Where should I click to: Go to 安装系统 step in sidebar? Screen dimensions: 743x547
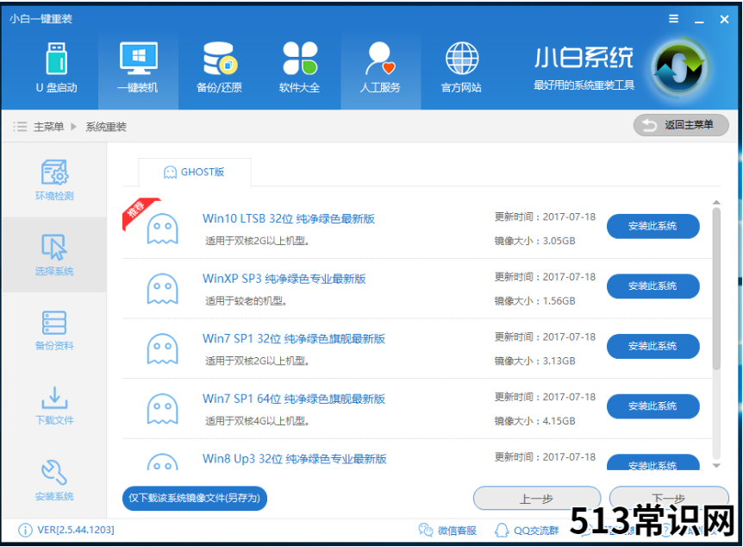[x=54, y=480]
